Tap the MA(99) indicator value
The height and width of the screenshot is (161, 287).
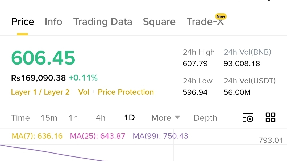click(x=160, y=136)
